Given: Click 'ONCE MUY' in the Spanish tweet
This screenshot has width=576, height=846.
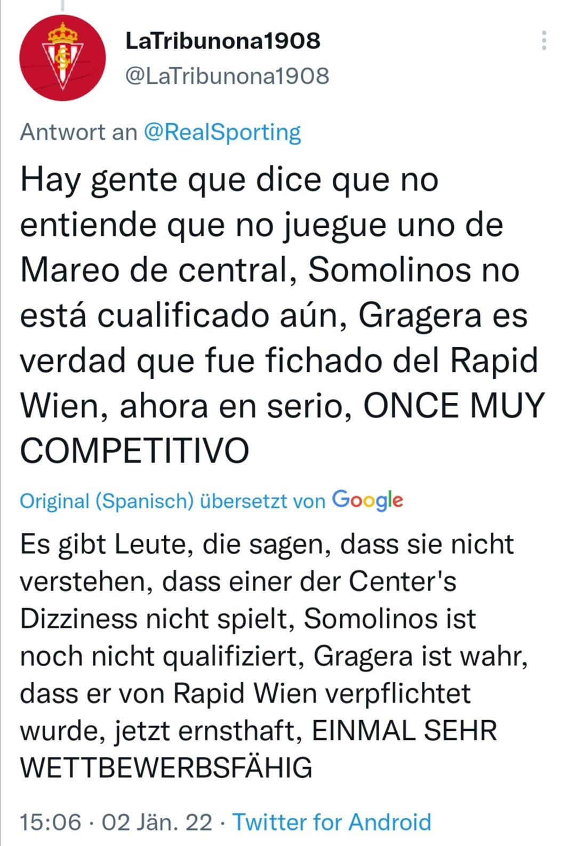Looking at the screenshot, I should pos(454,405).
